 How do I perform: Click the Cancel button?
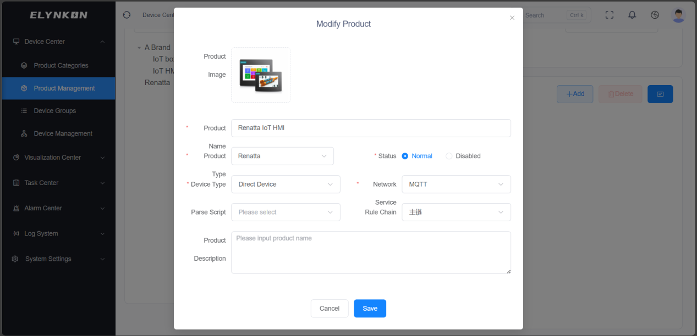click(x=330, y=309)
